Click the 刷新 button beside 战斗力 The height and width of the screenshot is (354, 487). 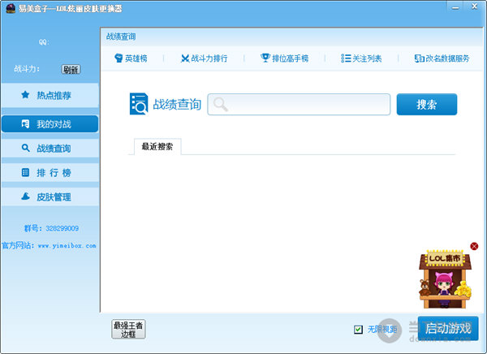pos(71,69)
